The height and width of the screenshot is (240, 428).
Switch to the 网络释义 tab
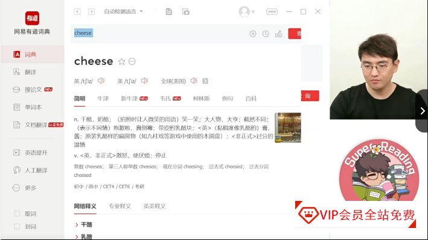(85, 206)
